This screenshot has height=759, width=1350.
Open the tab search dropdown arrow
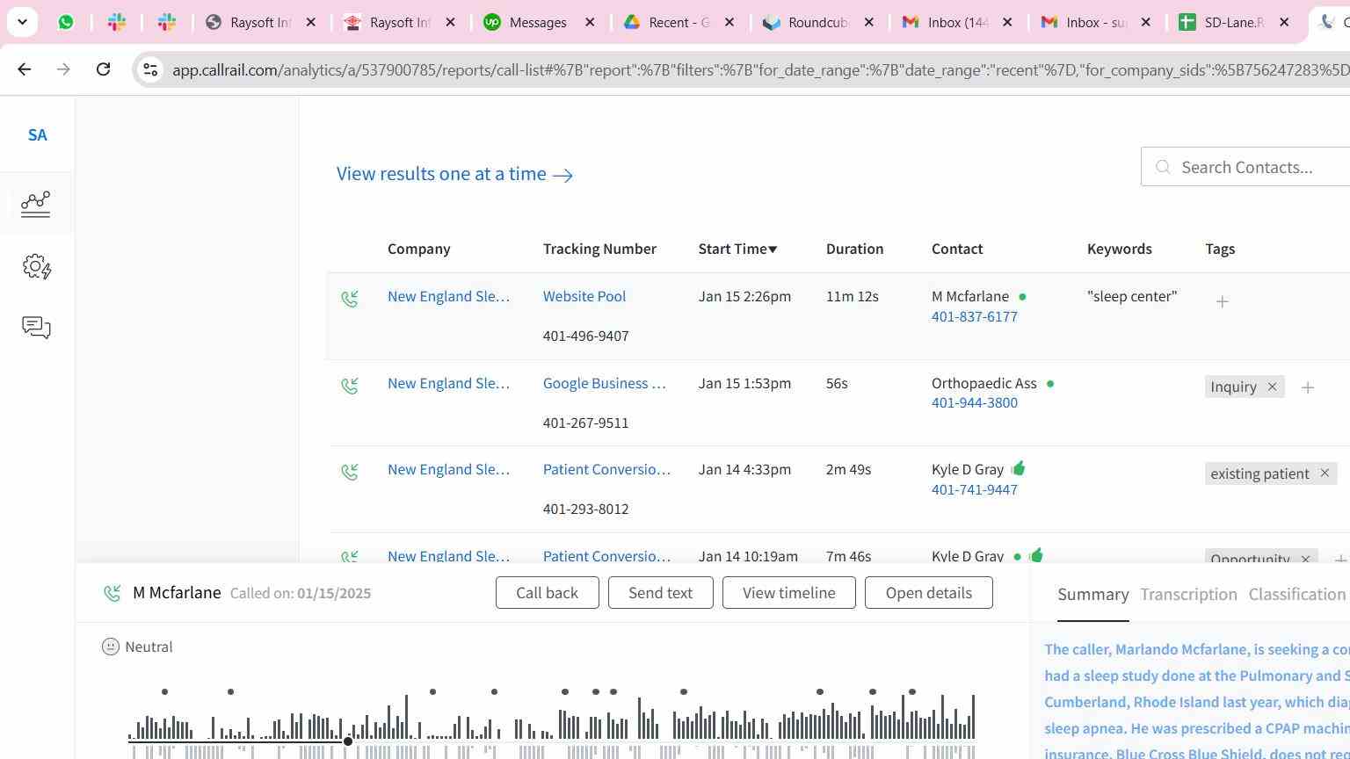(22, 22)
